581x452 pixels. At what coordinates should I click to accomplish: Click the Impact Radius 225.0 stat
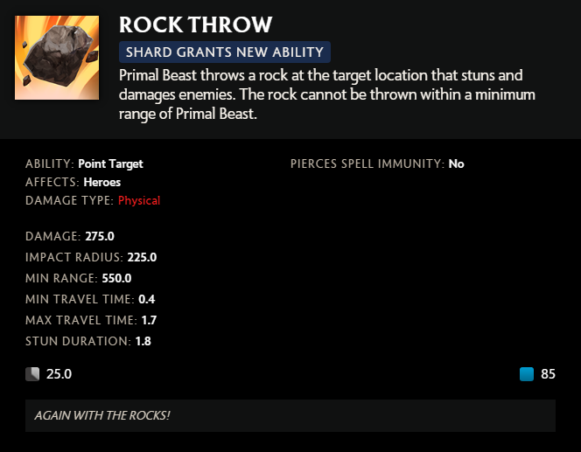91,257
